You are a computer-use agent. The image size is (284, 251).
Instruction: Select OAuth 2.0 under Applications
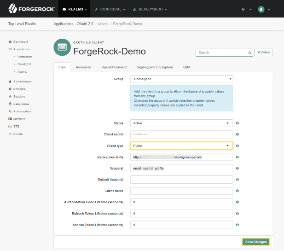(x=24, y=64)
